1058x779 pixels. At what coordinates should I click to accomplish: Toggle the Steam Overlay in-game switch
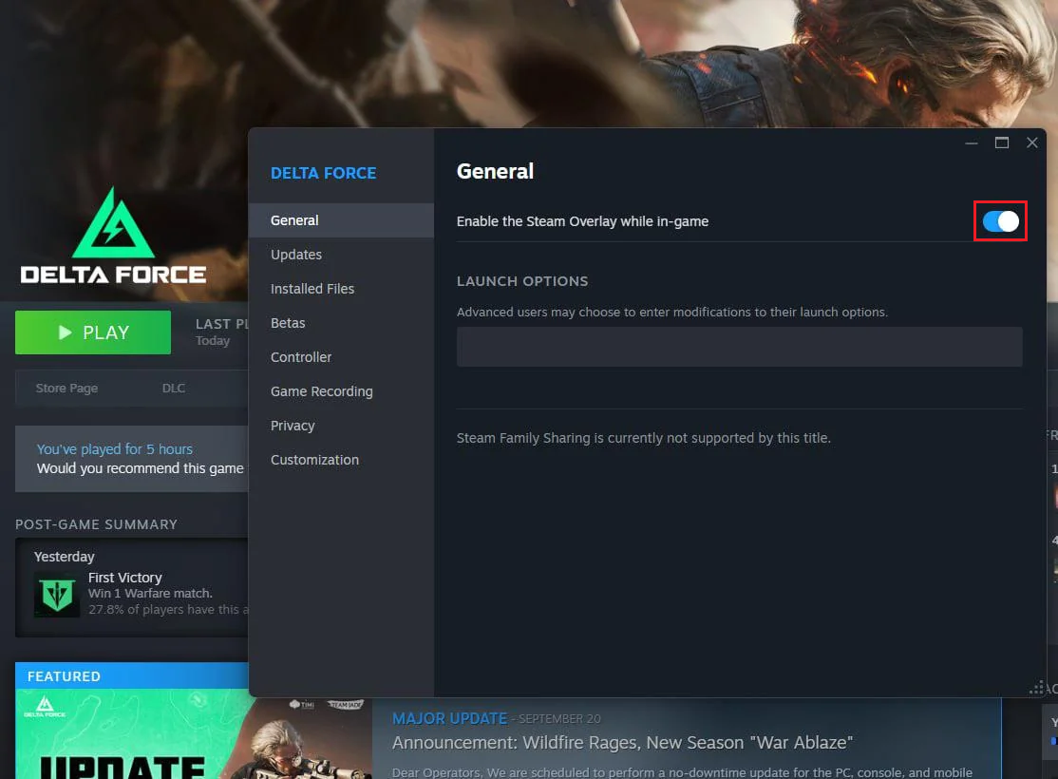click(1000, 220)
